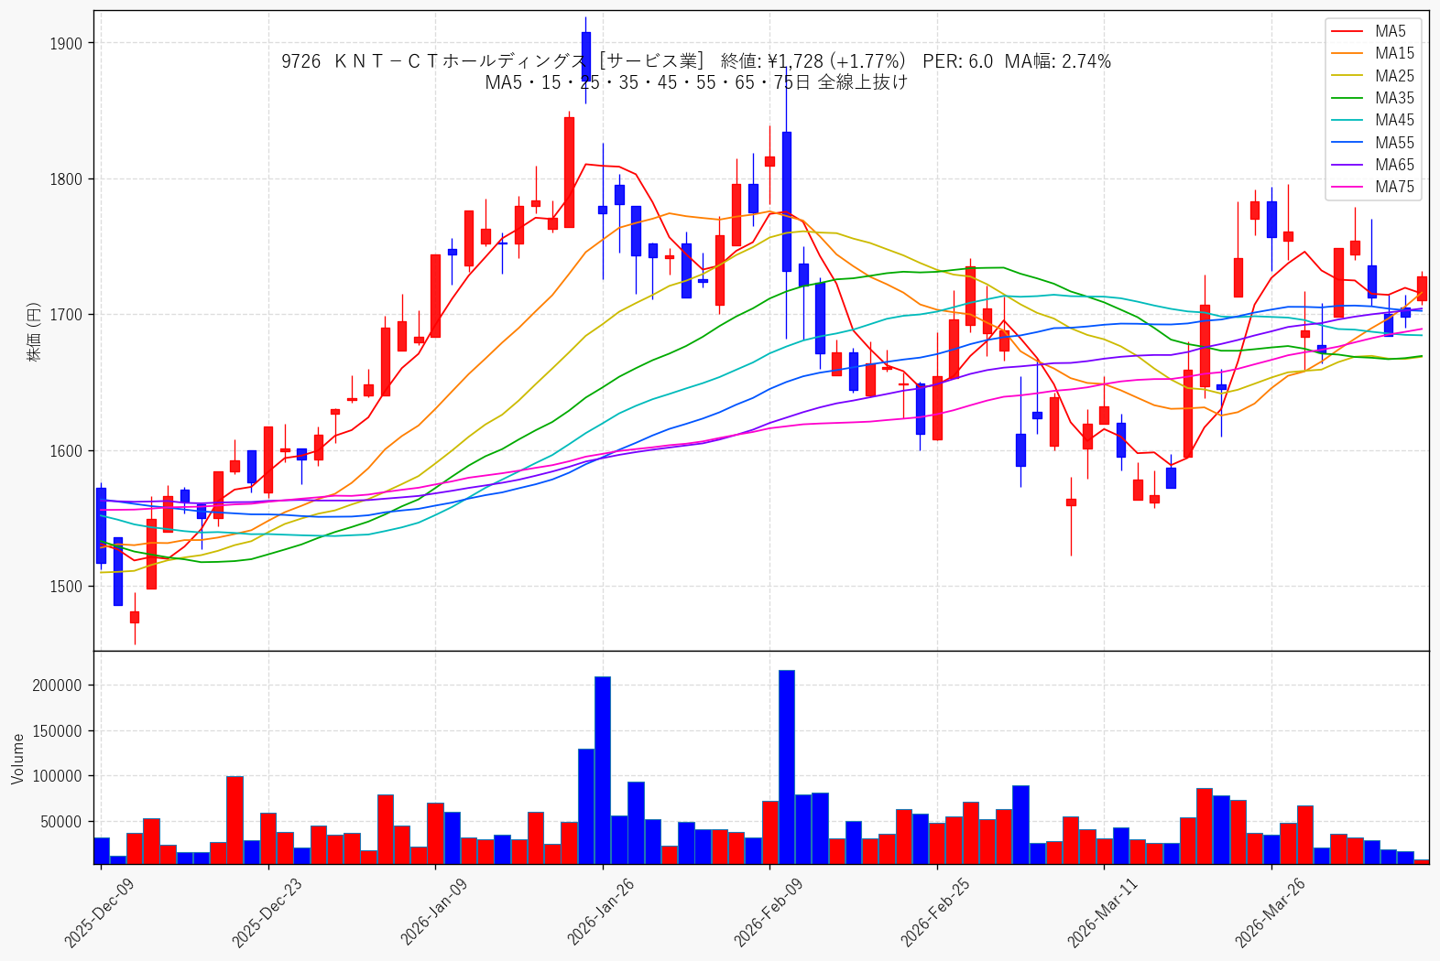
Task: Click the 200000 volume axis label
Action: coord(58,686)
